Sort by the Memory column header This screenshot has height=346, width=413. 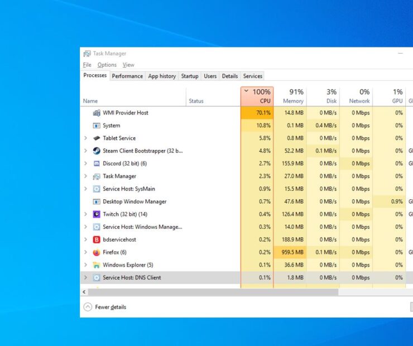pyautogui.click(x=290, y=97)
